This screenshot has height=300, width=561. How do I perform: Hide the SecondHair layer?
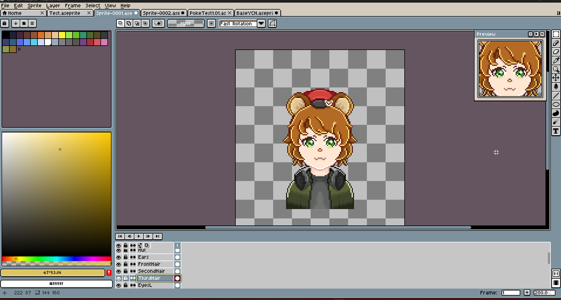119,271
